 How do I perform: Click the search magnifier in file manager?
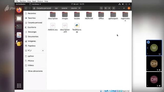click(101, 8)
